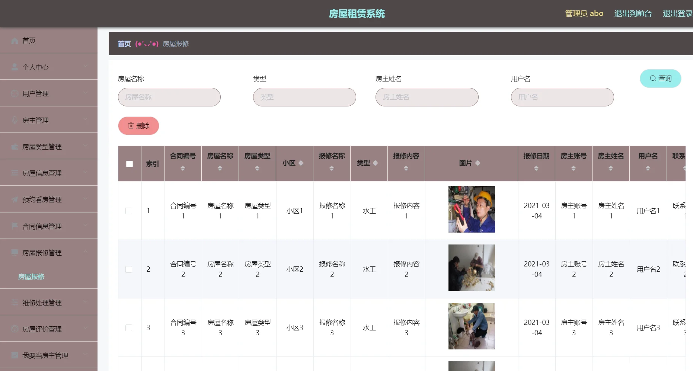Sort table by 报修日期 using its arrows

coord(536,167)
